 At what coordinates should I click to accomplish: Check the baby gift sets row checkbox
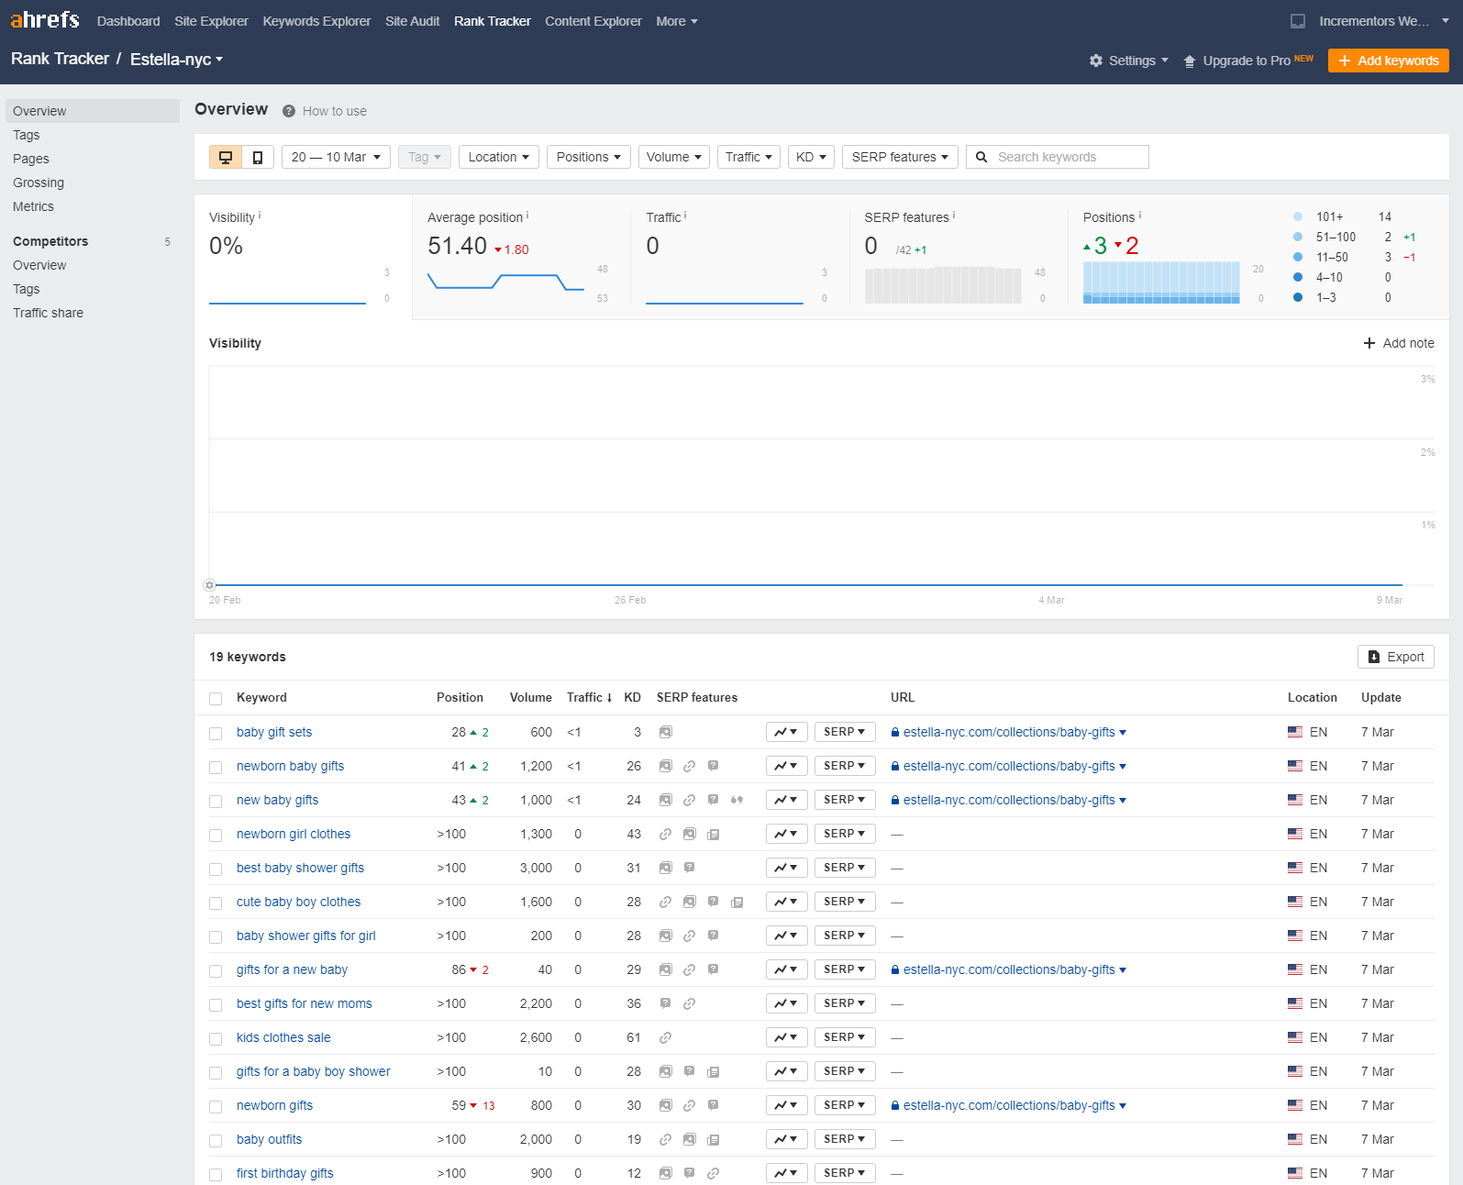coord(216,734)
